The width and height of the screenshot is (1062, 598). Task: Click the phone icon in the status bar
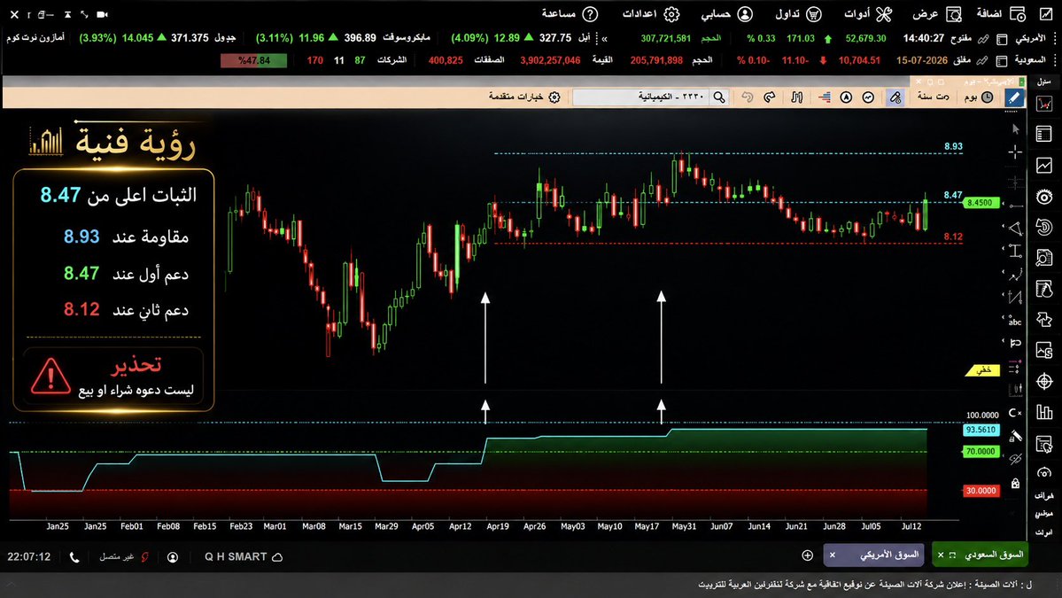74,557
